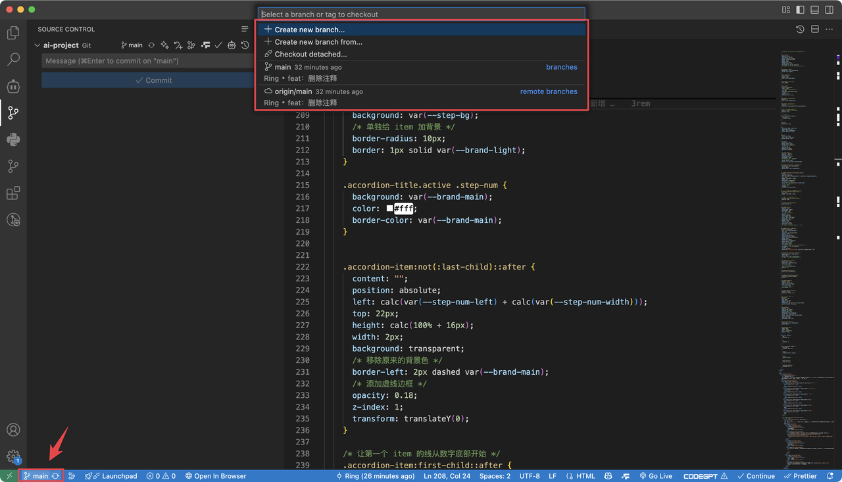The width and height of the screenshot is (842, 482).
Task: Open the Extensions view in activity bar
Action: coord(13,193)
